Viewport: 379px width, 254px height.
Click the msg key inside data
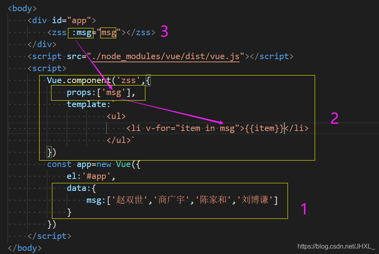pyautogui.click(x=94, y=200)
